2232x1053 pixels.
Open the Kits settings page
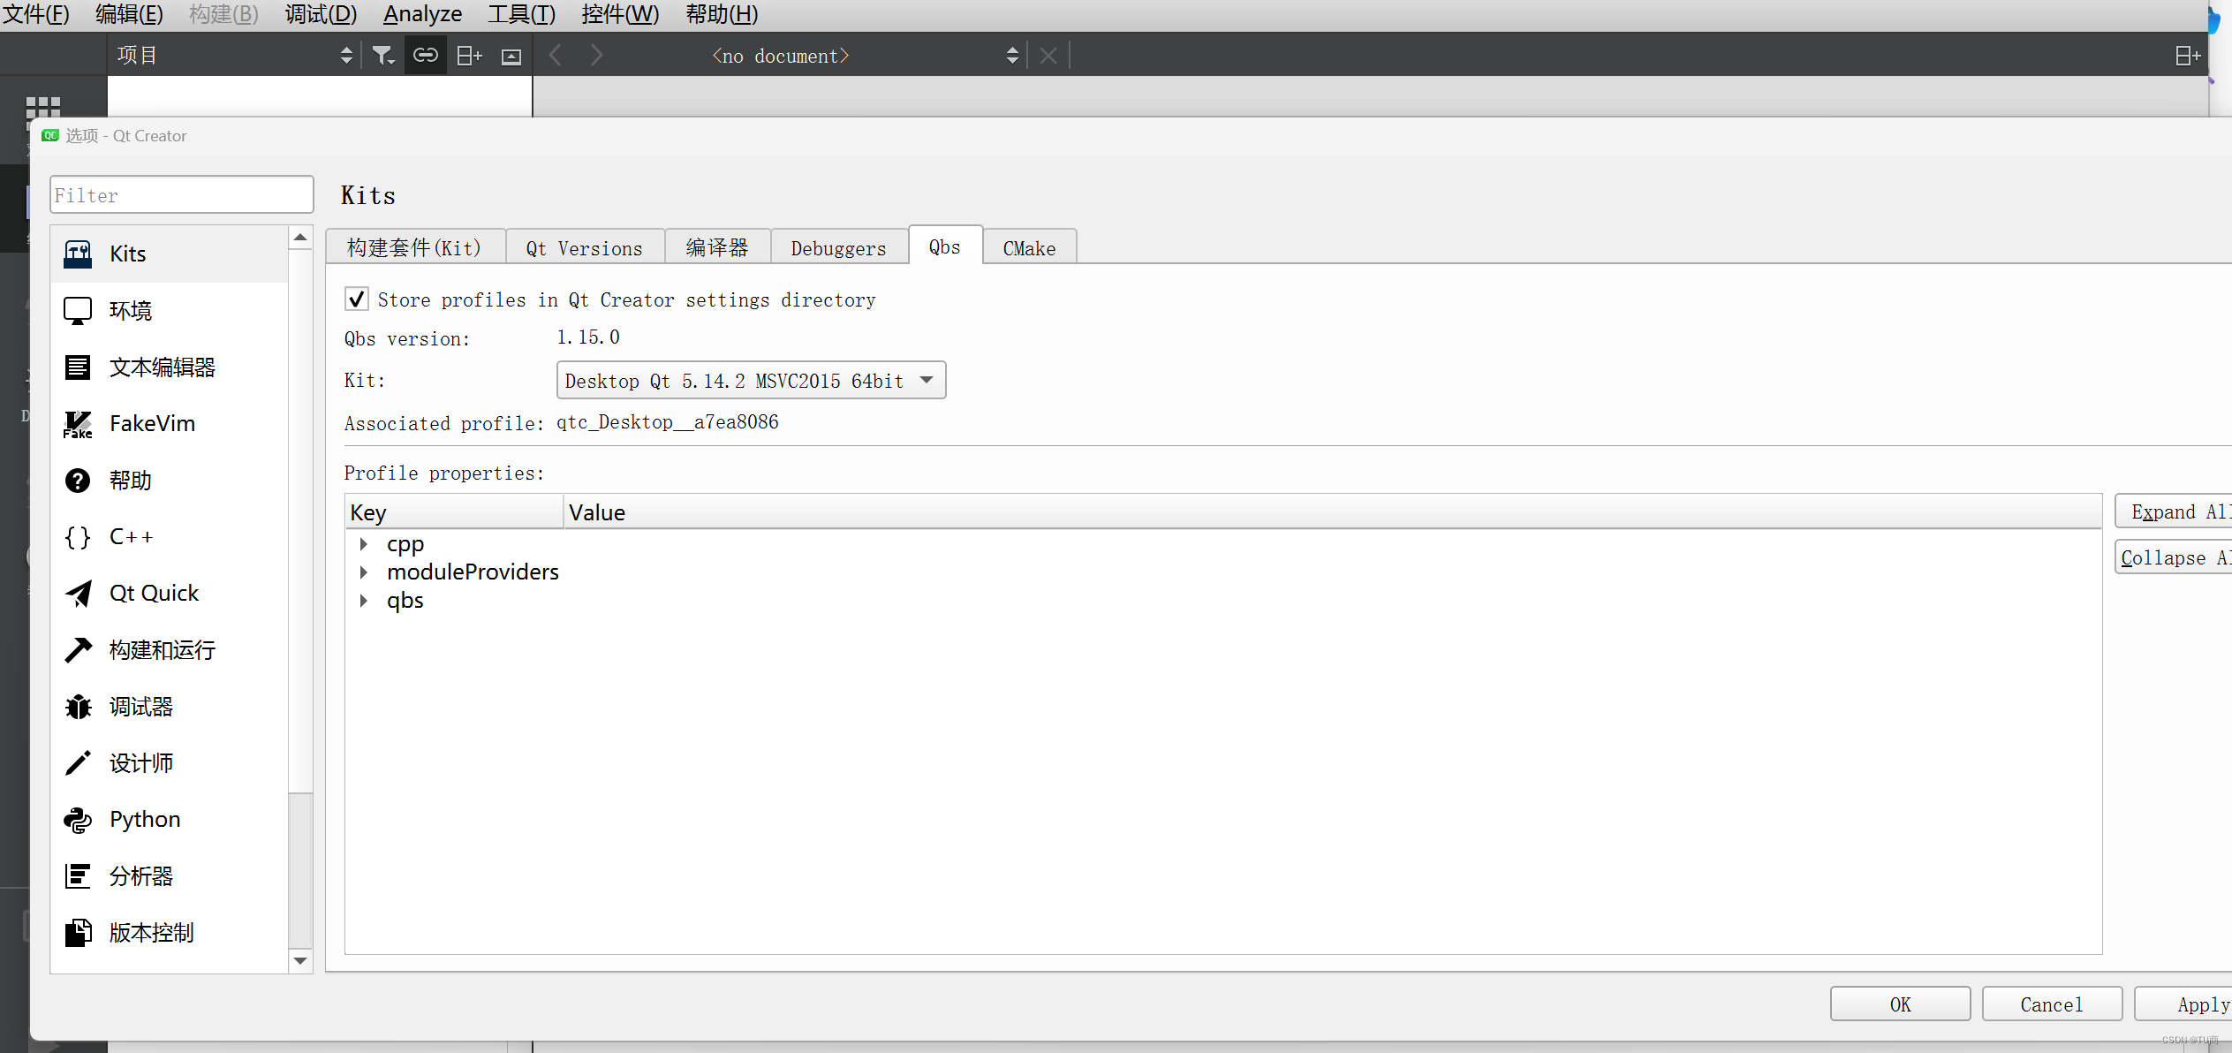[x=128, y=254]
